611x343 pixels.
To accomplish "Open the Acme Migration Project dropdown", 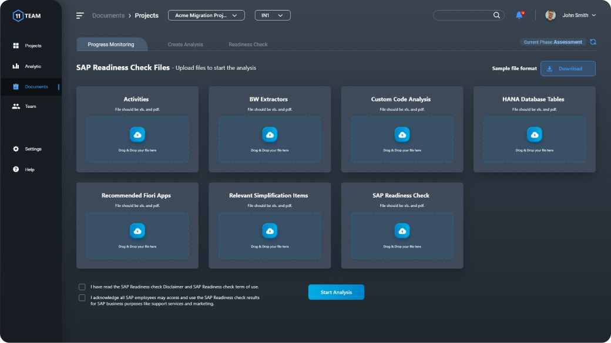I will point(206,16).
